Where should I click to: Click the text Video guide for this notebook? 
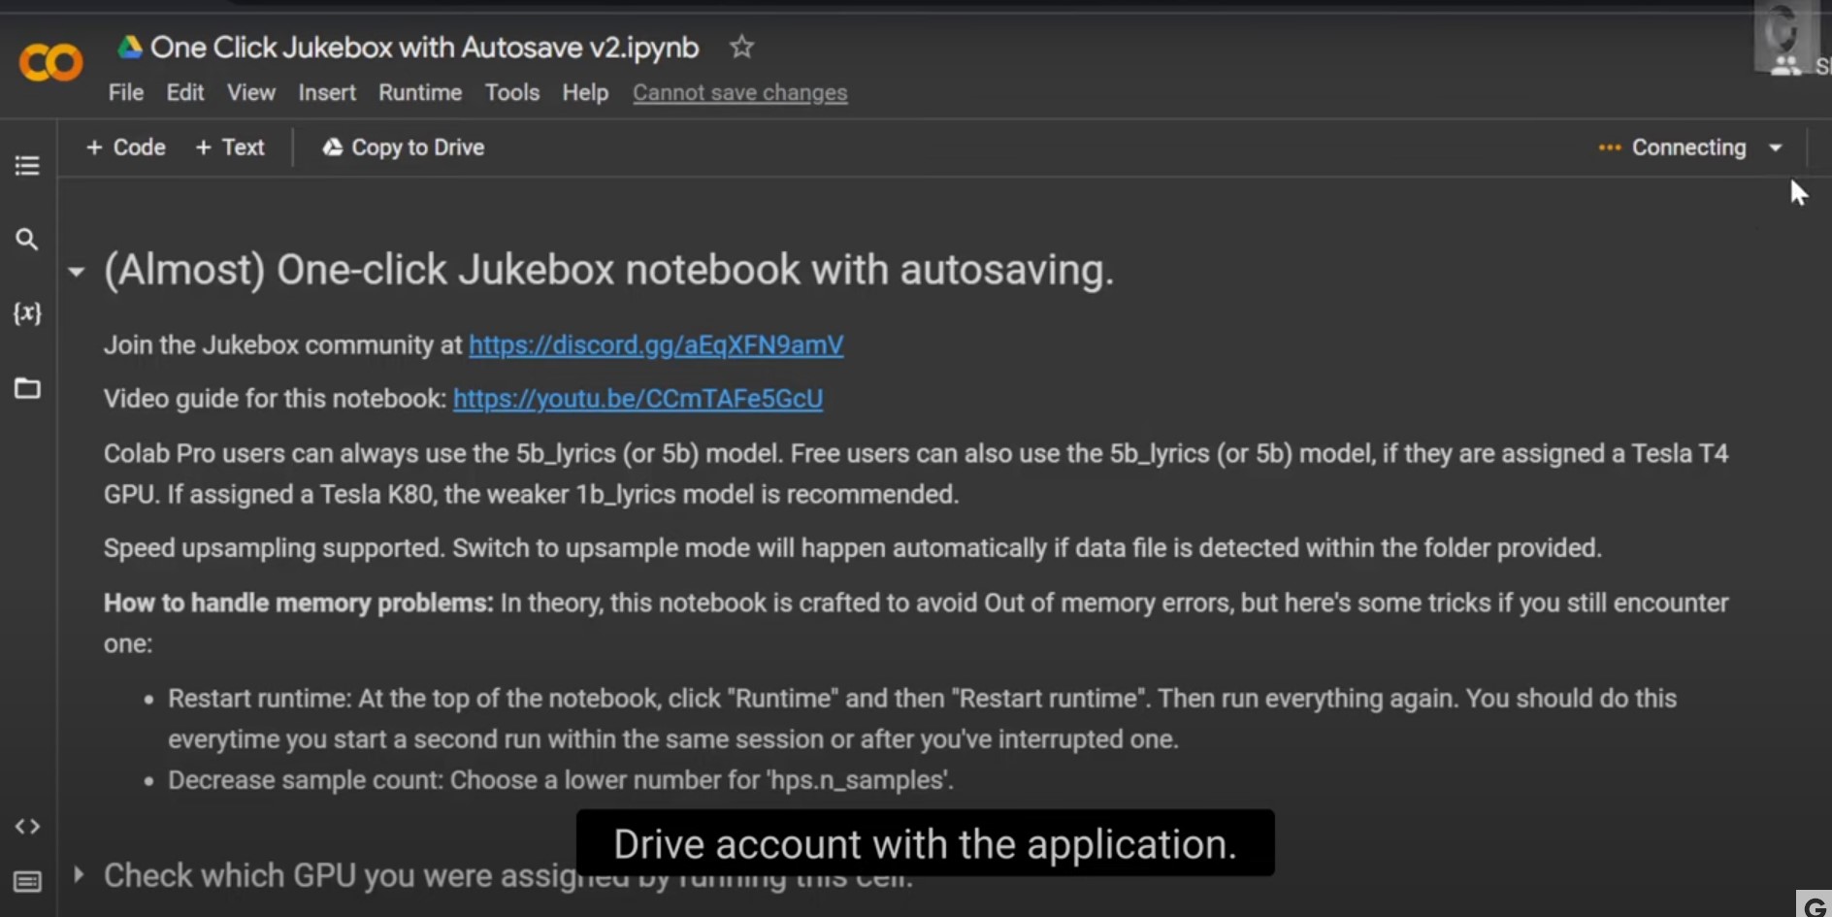point(275,399)
